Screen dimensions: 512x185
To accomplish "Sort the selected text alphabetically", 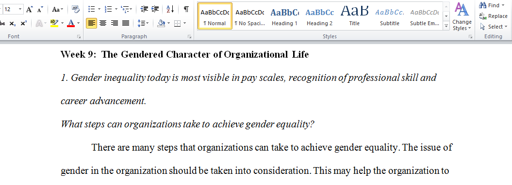I will (170, 10).
